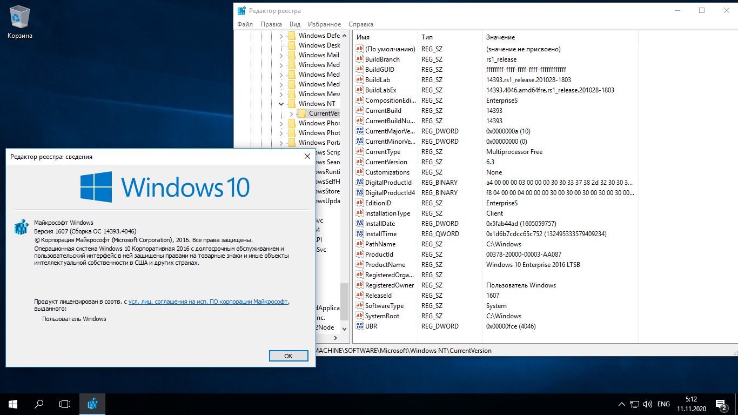Click OK in the about dialog
The width and height of the screenshot is (738, 415).
point(289,356)
